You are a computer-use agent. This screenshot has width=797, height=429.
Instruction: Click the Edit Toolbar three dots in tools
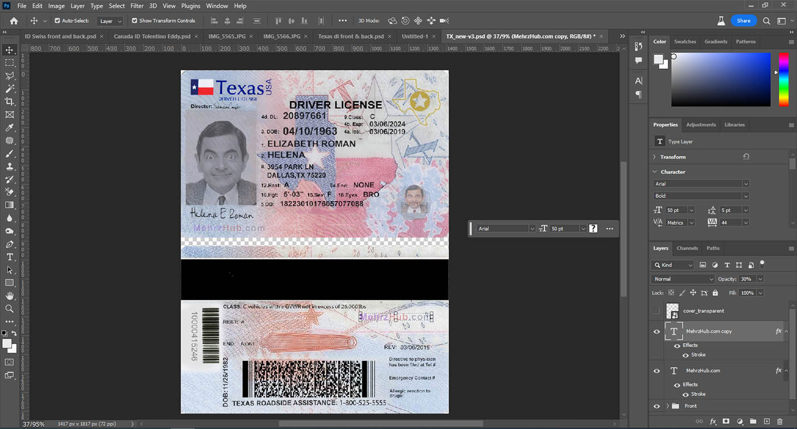pyautogui.click(x=10, y=321)
